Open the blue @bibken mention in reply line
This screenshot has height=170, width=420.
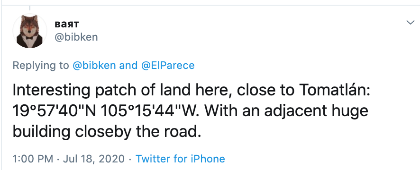94,65
